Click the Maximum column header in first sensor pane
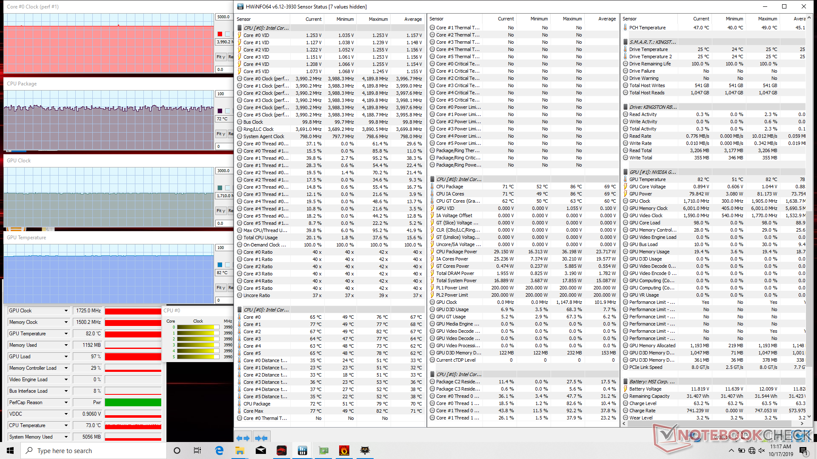Screen dimensions: 817x459 point(378,19)
